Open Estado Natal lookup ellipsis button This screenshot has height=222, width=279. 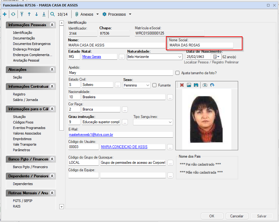pyautogui.click(x=122, y=57)
